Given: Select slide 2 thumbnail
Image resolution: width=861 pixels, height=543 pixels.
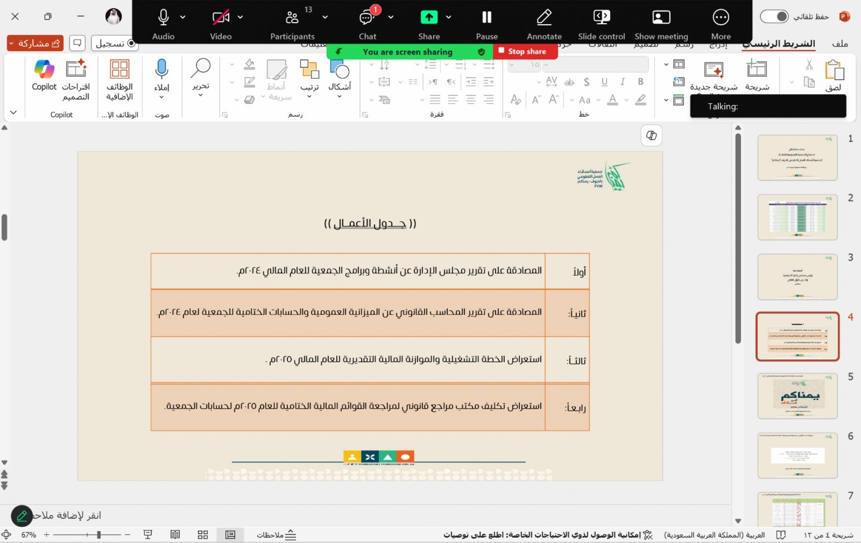Looking at the screenshot, I should (x=797, y=217).
